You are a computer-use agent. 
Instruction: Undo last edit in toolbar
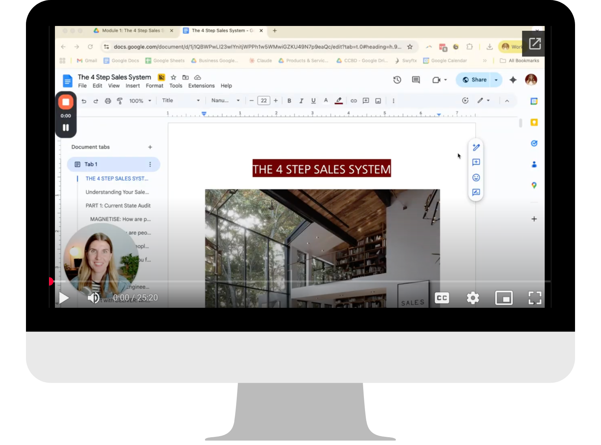(x=84, y=101)
